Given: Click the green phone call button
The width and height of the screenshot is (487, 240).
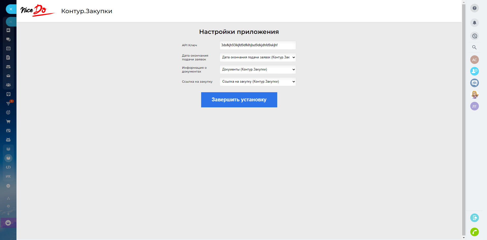Looking at the screenshot, I should [x=475, y=232].
